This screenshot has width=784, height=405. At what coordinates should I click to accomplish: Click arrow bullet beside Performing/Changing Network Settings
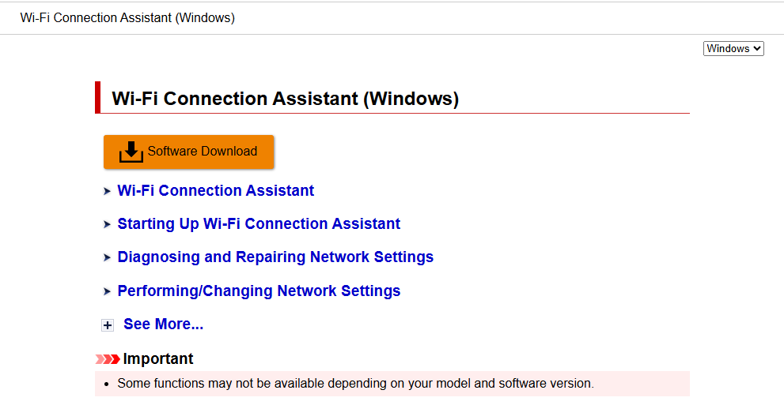pos(107,291)
